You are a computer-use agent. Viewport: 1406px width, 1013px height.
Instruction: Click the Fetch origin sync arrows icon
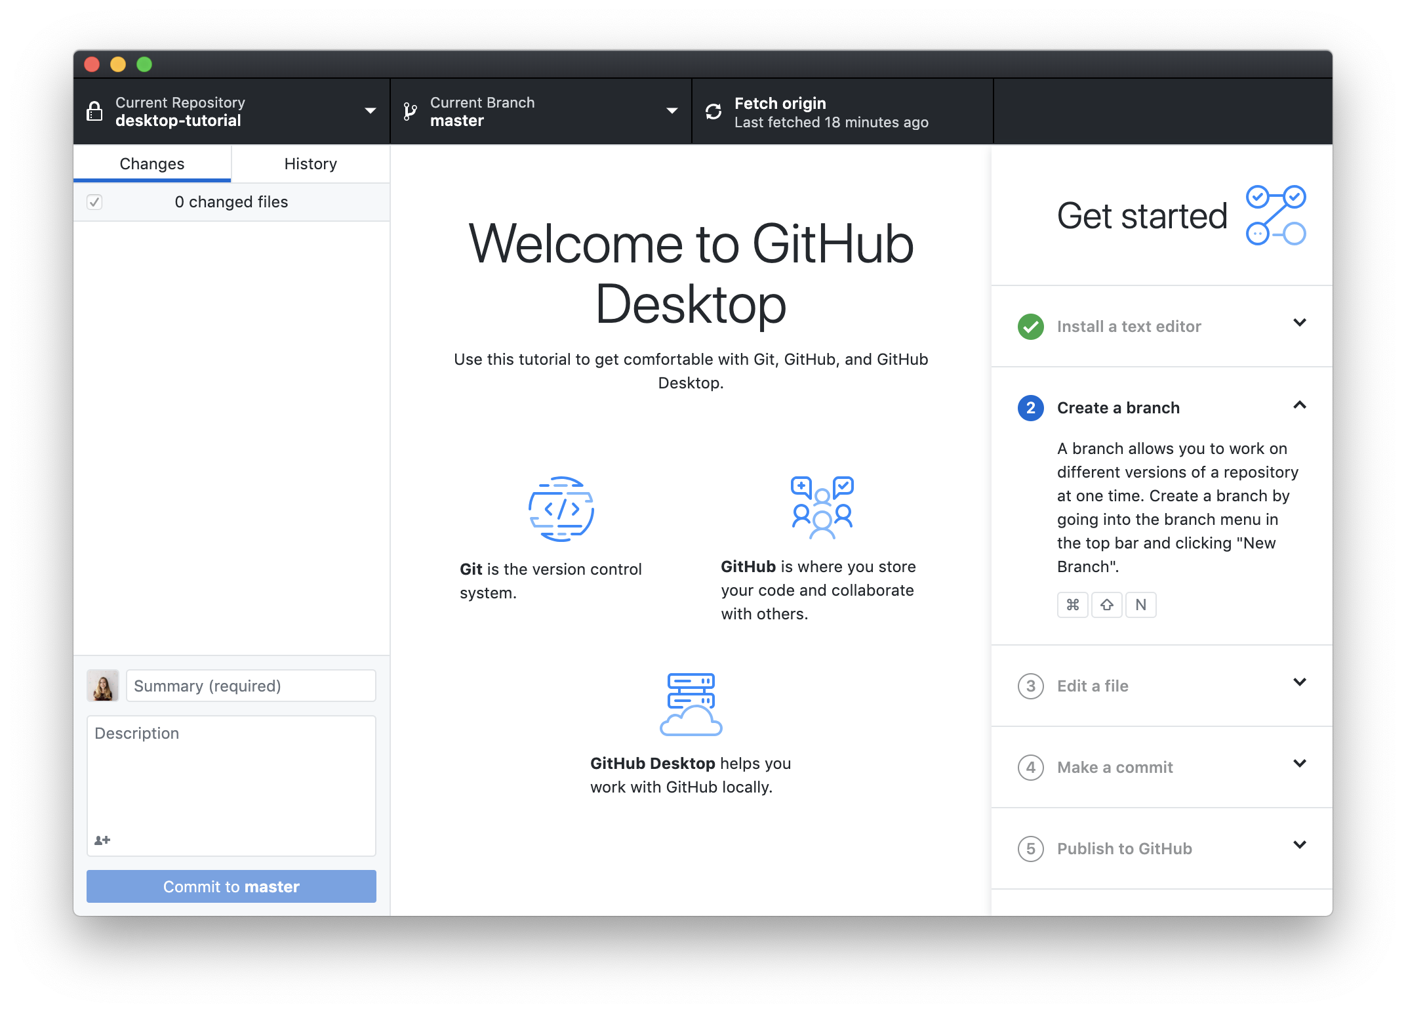(x=713, y=112)
